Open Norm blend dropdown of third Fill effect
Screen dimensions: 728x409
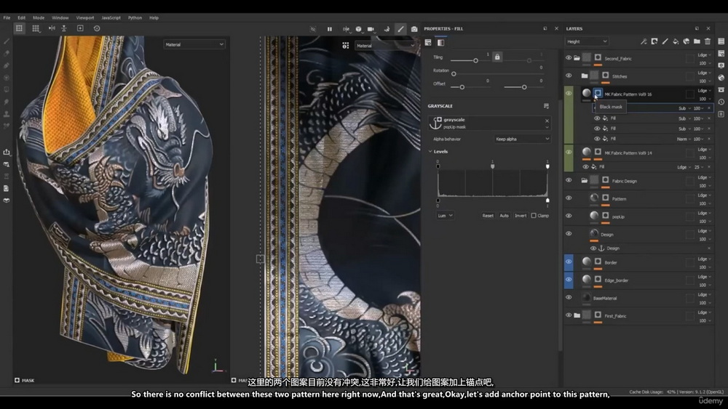(684, 139)
